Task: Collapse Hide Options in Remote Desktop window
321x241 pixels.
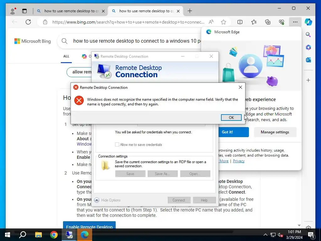Action: [108, 200]
